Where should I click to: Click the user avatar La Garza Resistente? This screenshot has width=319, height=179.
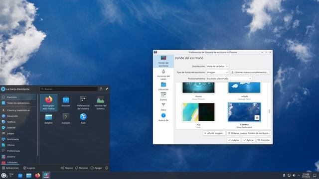(3, 89)
